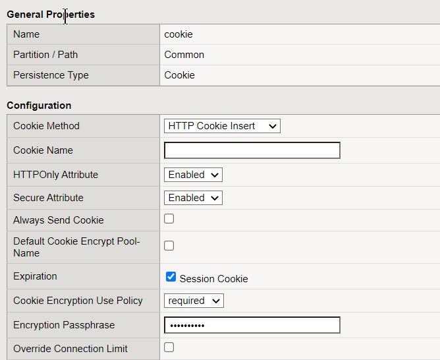This screenshot has width=440, height=360.
Task: Click the Cookie Name text field
Action: point(252,150)
